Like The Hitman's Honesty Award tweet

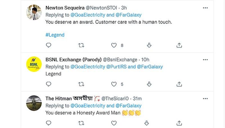pos(114,123)
